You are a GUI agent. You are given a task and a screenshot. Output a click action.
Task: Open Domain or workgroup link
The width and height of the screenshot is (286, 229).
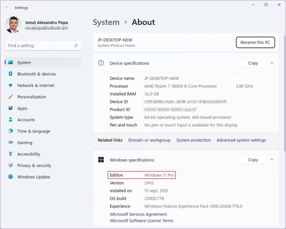pyautogui.click(x=149, y=140)
